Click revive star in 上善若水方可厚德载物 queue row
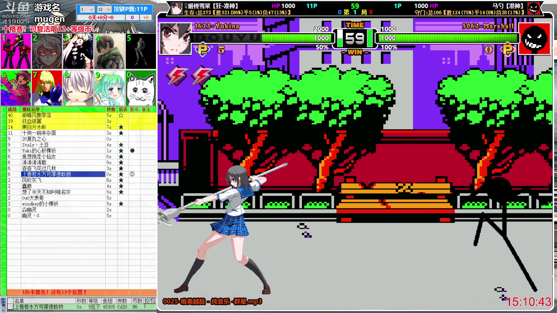The height and width of the screenshot is (313, 557). click(x=121, y=174)
